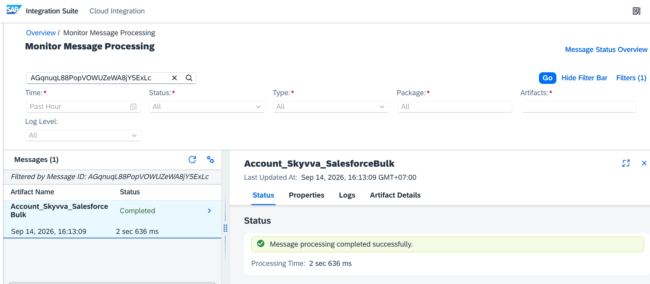Click the Go button

tap(548, 78)
